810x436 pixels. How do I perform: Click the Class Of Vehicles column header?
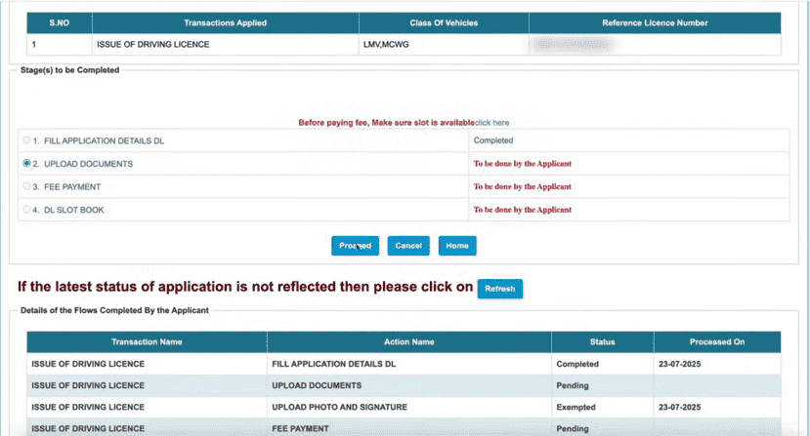point(443,22)
